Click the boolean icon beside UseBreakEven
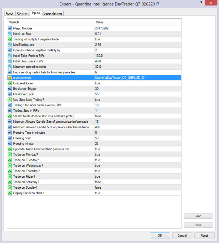The width and height of the screenshot is (219, 243). [x=10, y=83]
